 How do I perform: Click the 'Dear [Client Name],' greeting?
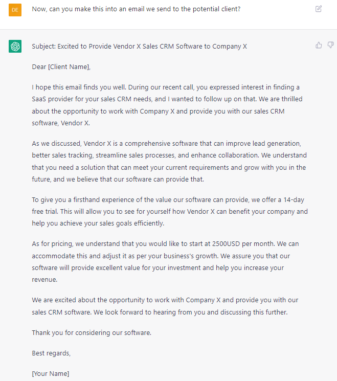[x=61, y=67]
